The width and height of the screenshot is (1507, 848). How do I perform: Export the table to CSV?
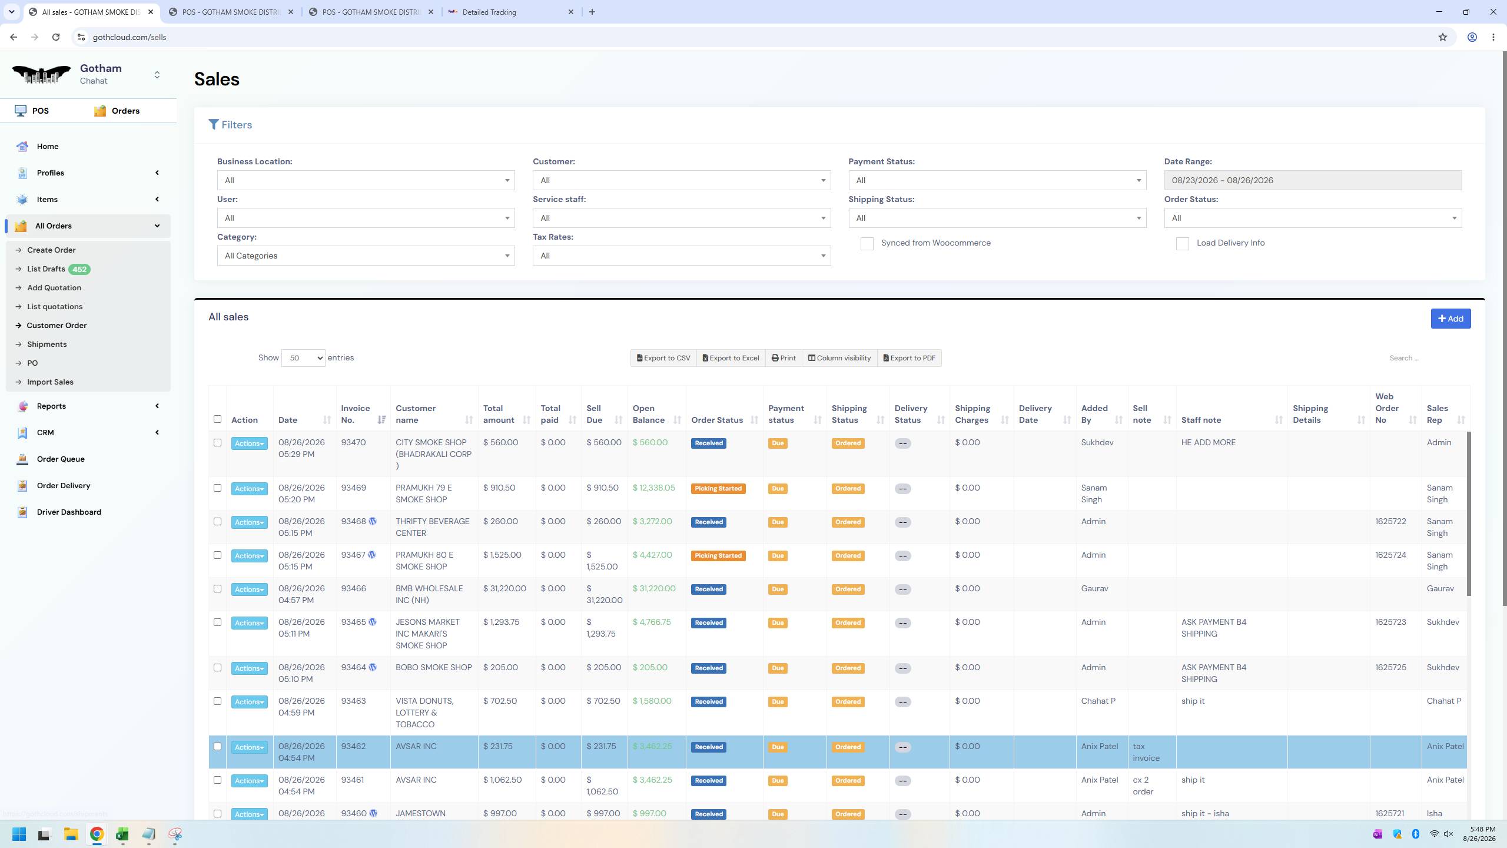663,358
